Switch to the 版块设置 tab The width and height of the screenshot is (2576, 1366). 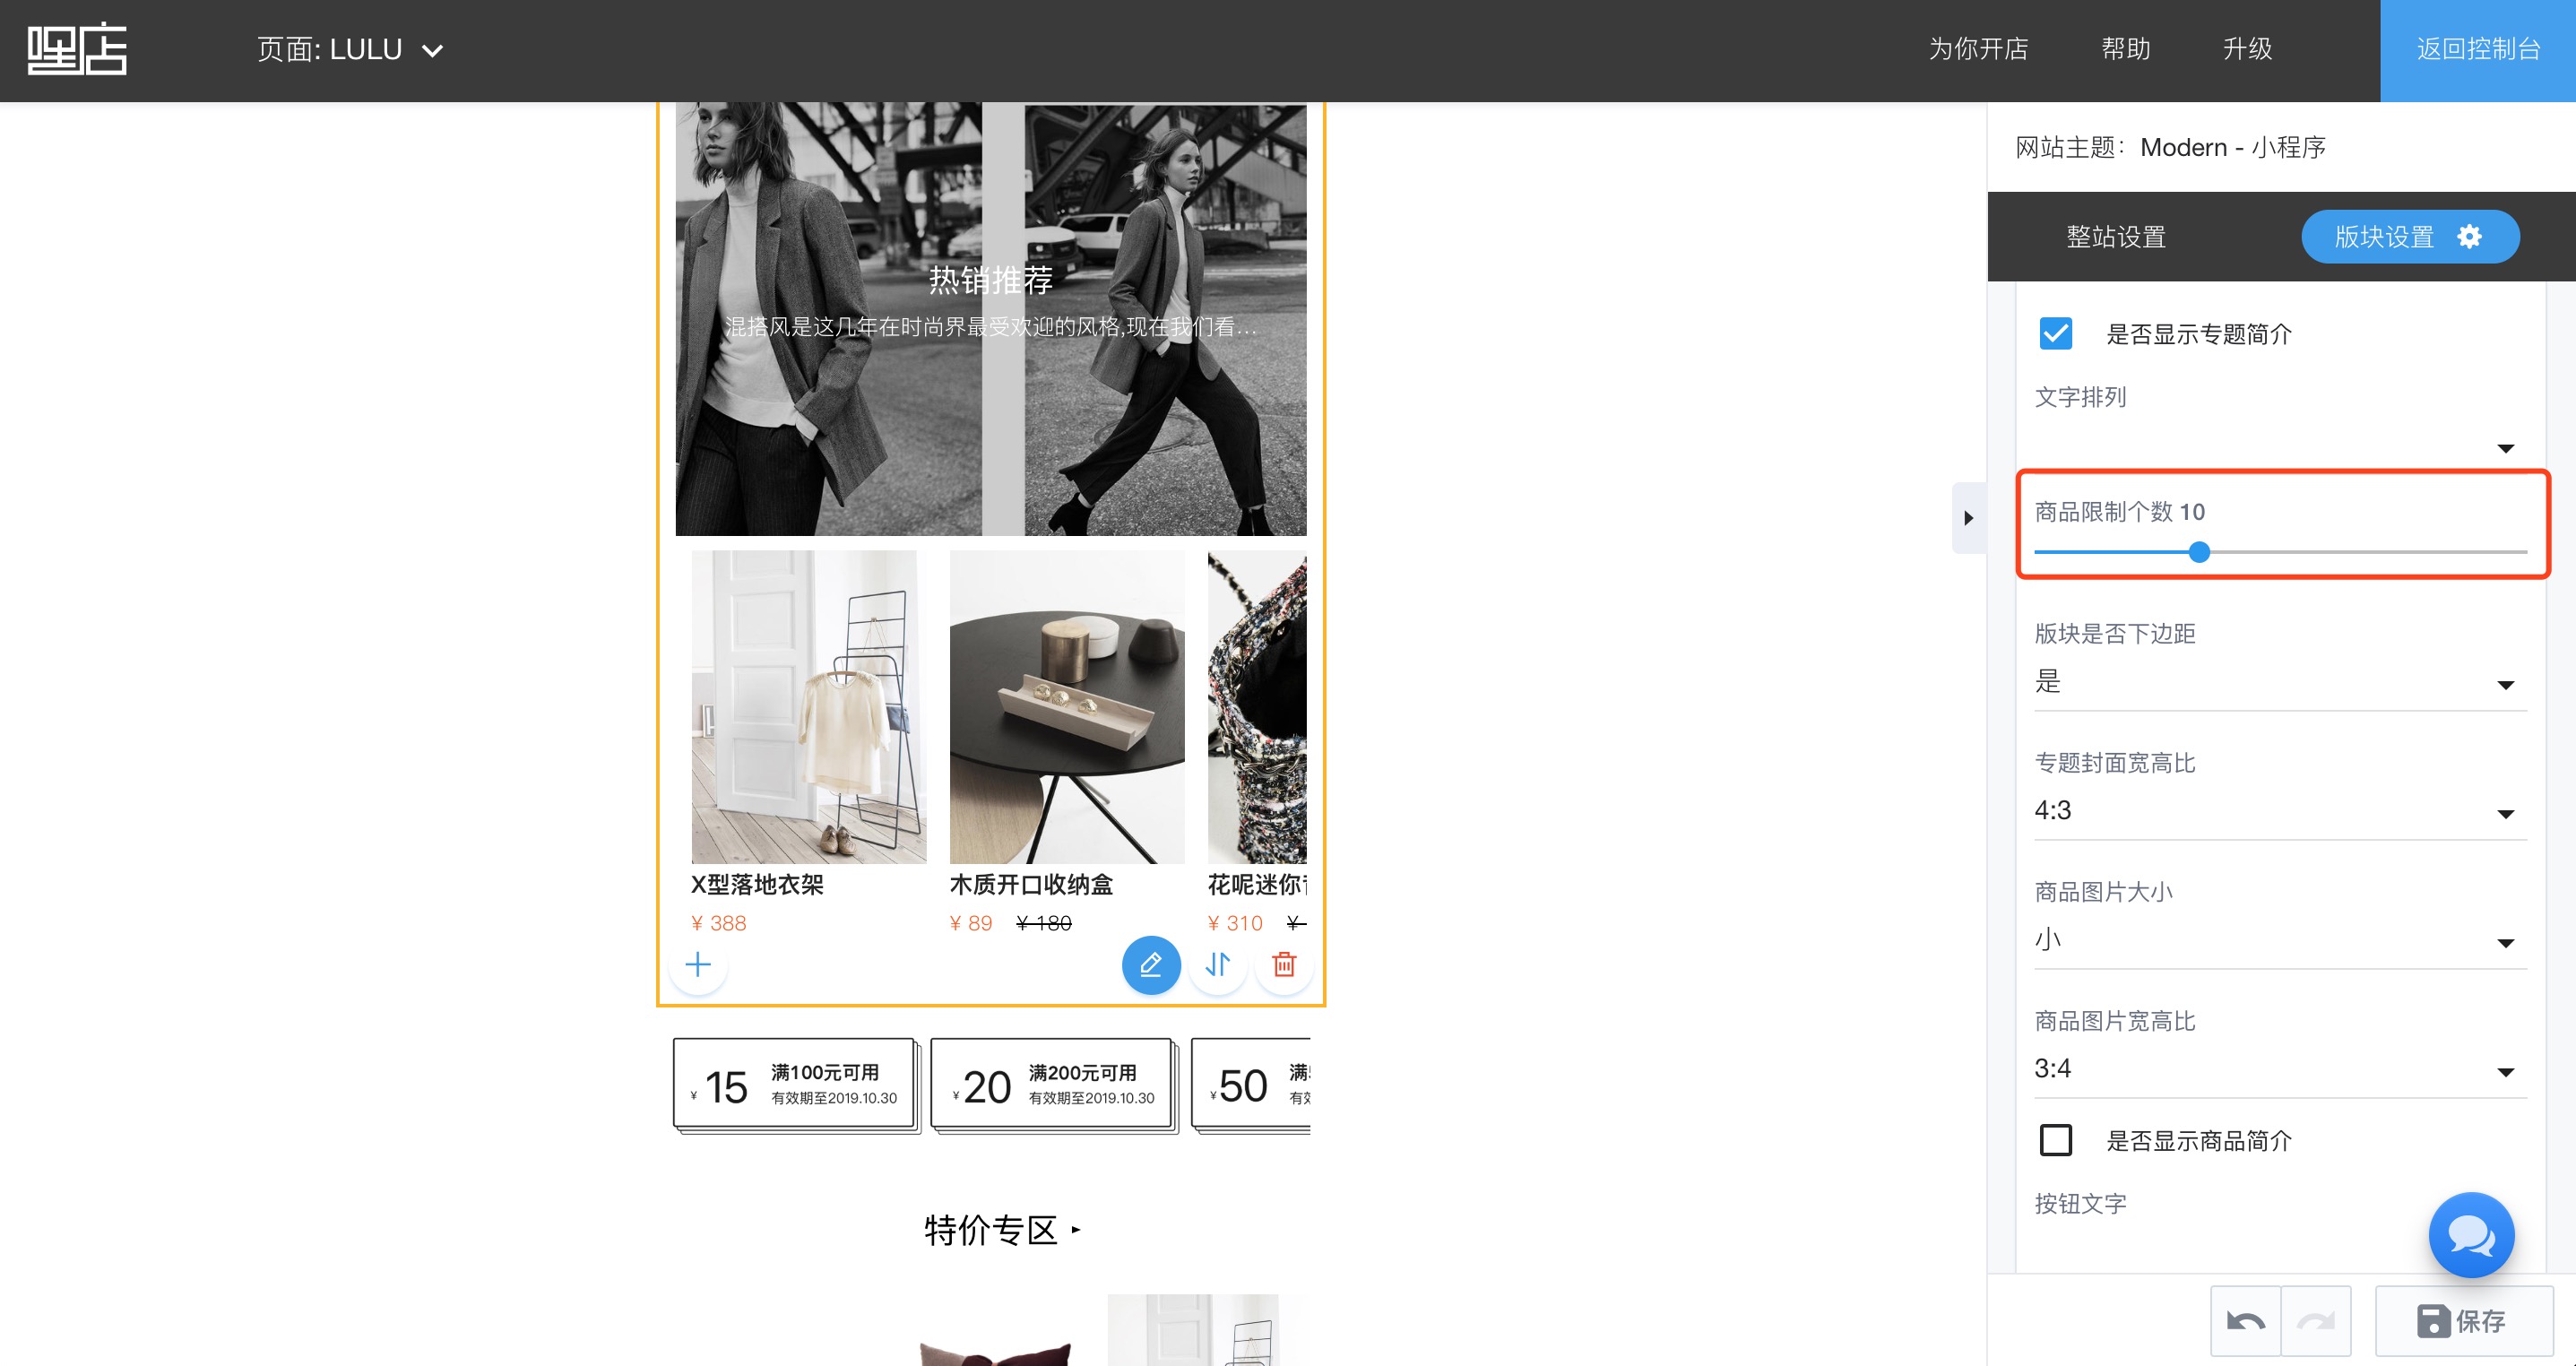(x=2410, y=237)
